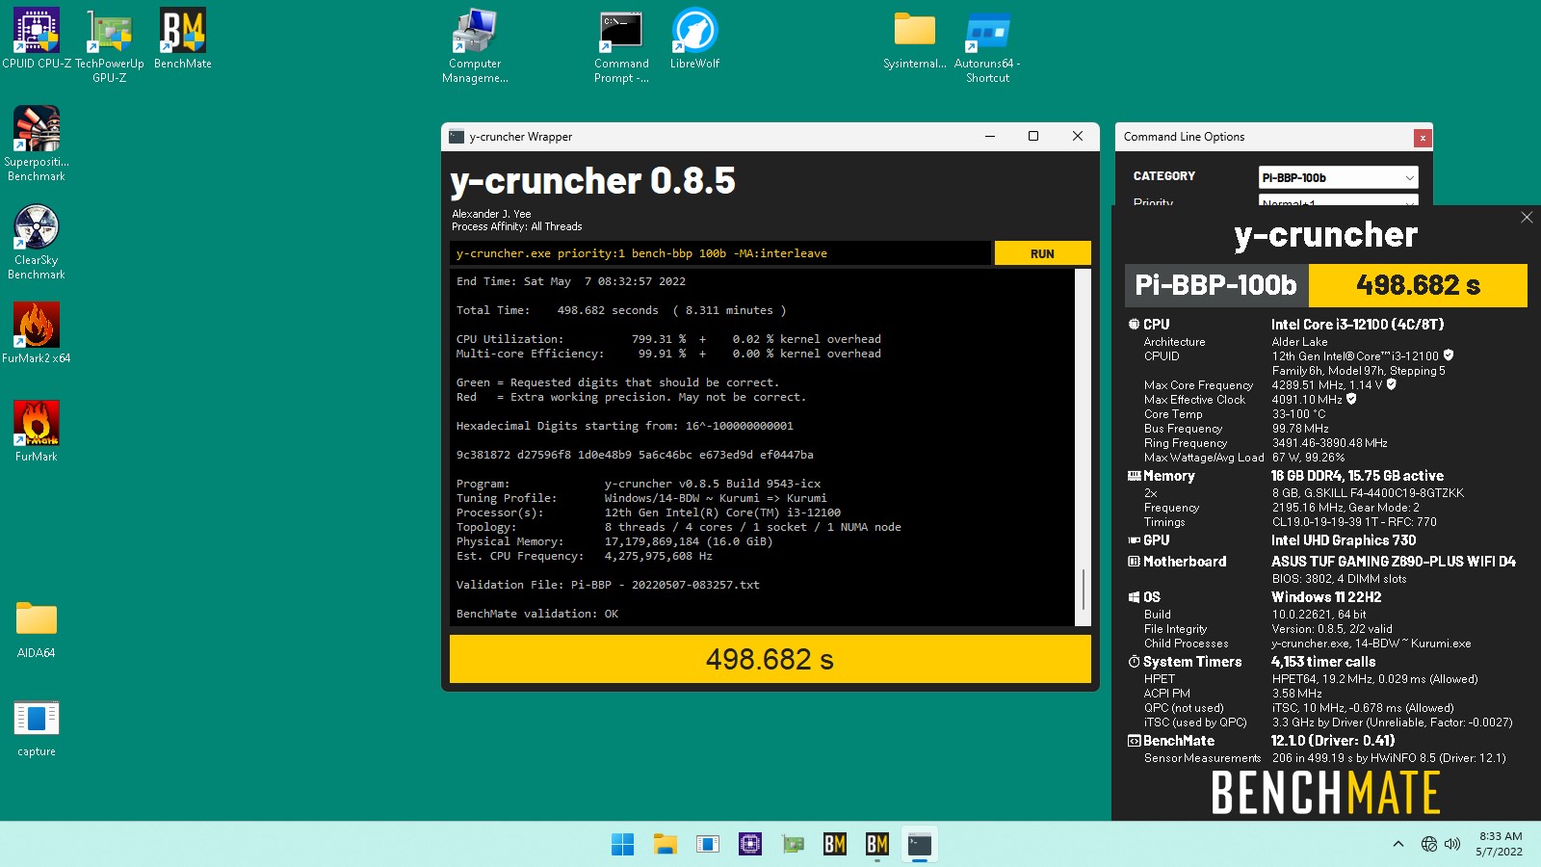Show hidden tray icons chevron
Viewport: 1541px width, 867px height.
1398,844
